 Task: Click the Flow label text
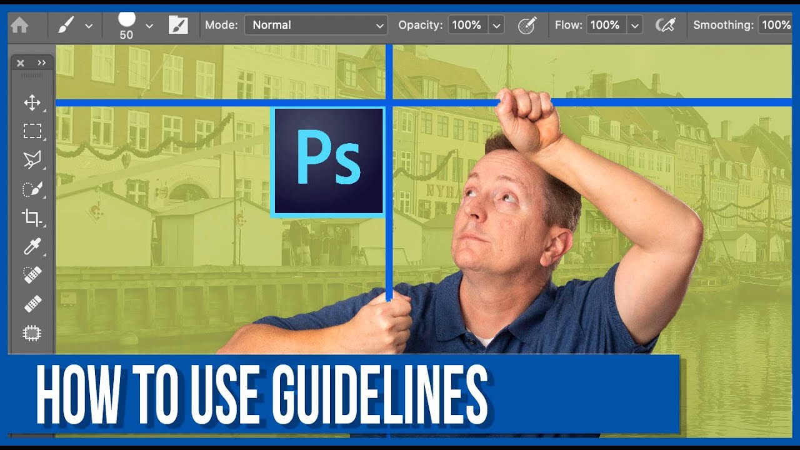pos(568,26)
